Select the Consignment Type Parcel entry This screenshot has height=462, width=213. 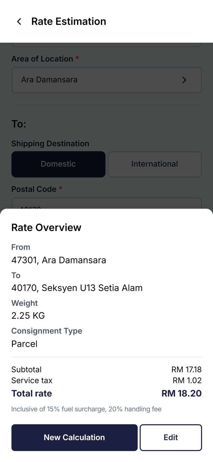pos(24,344)
